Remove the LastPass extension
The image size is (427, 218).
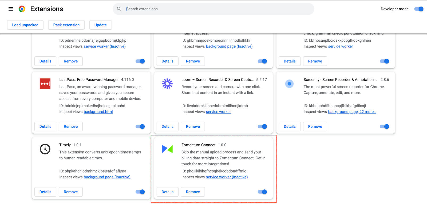71,126
